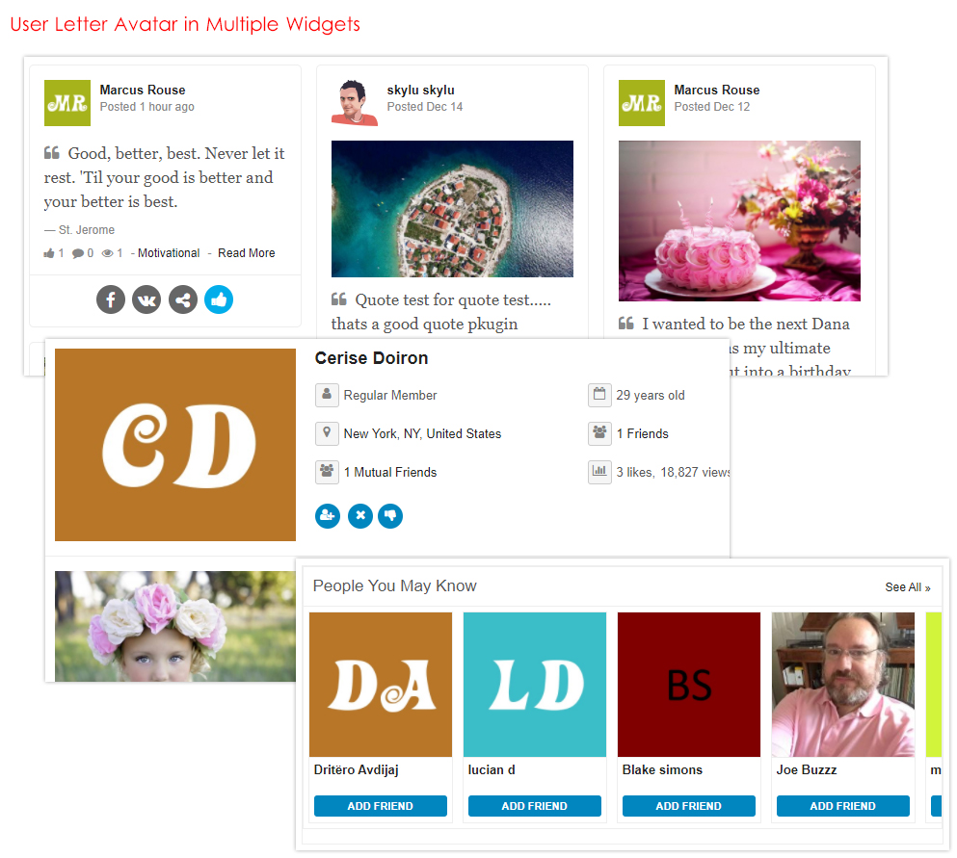The width and height of the screenshot is (957, 858).
Task: Open skylu skylu profile name
Action: (x=420, y=90)
